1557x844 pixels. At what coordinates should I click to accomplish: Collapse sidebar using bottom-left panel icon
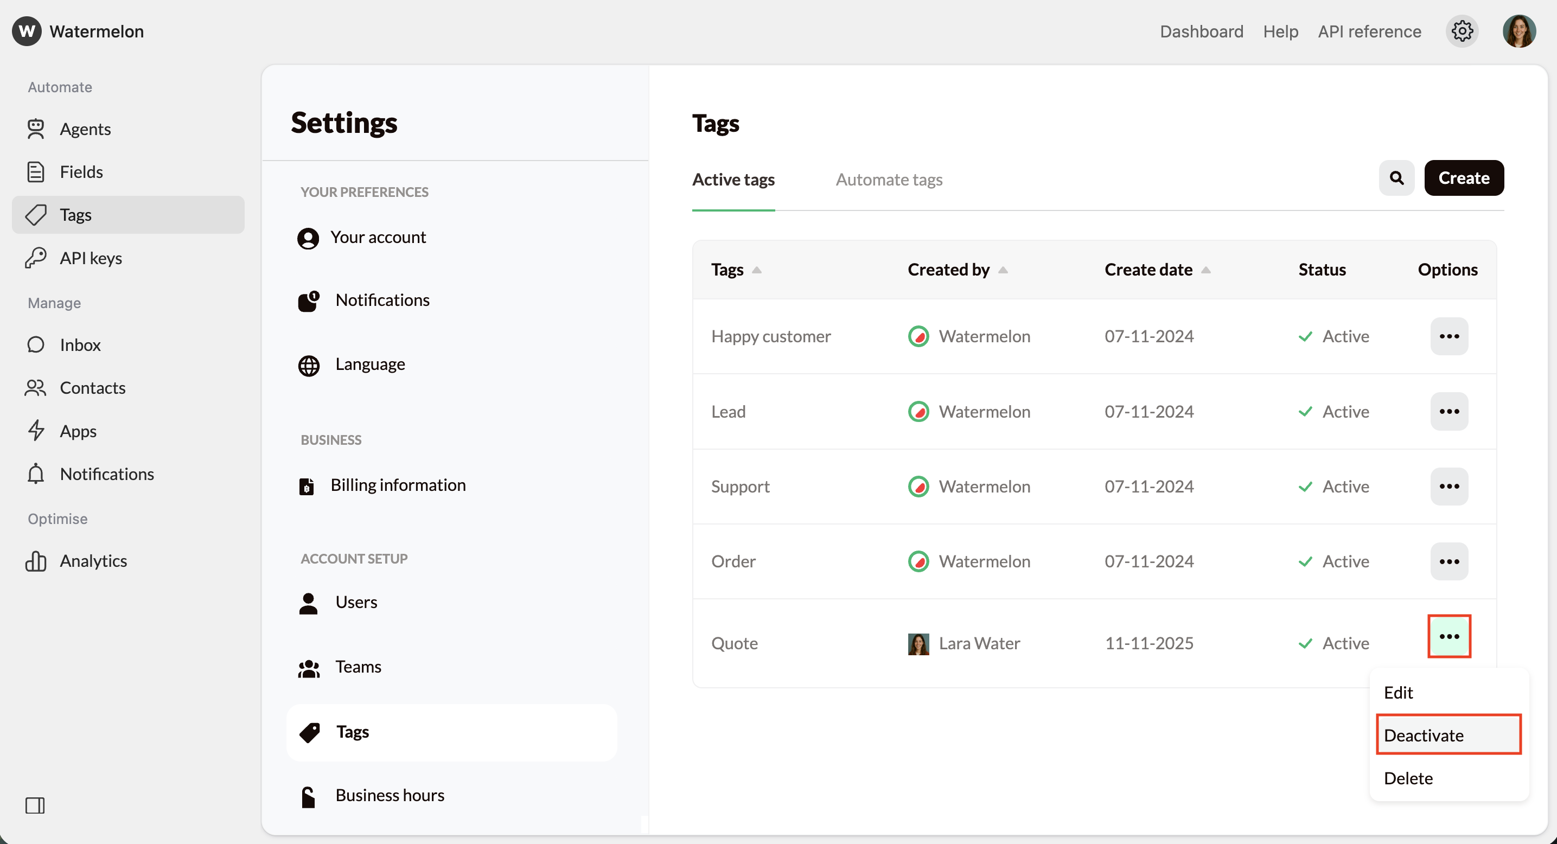(35, 805)
